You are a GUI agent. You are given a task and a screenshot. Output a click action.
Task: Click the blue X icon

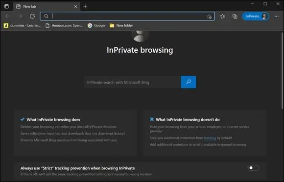(x=152, y=120)
